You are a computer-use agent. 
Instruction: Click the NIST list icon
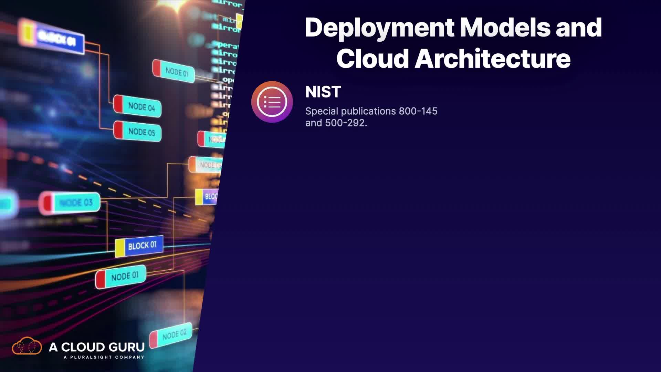pyautogui.click(x=272, y=102)
